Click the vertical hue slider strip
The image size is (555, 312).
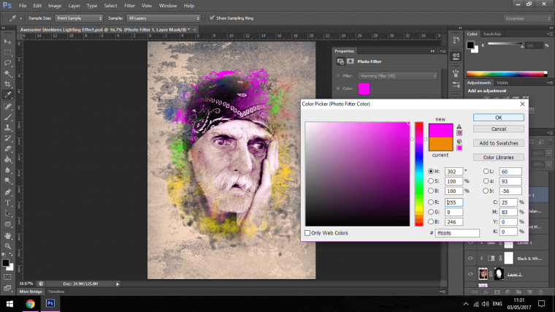pos(419,174)
